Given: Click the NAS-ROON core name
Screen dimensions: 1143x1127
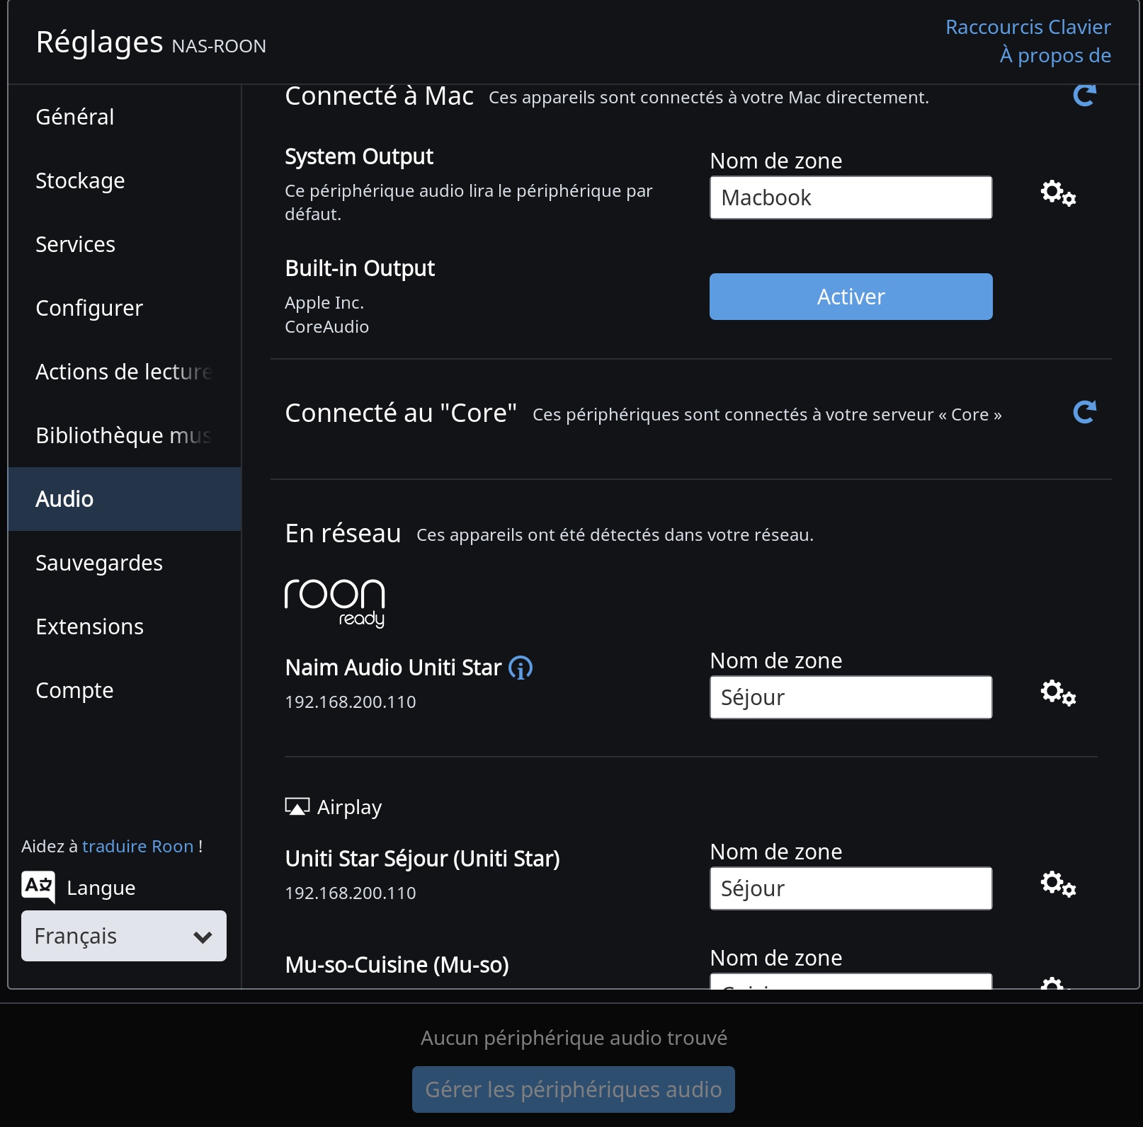Looking at the screenshot, I should click(219, 46).
